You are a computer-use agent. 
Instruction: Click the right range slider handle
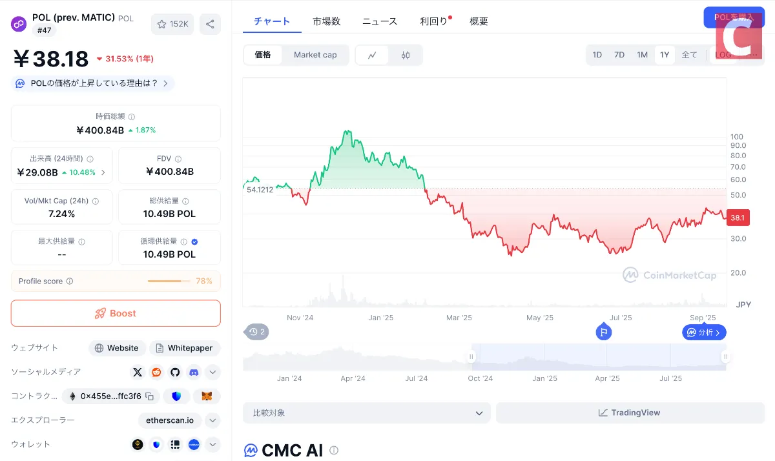point(725,356)
